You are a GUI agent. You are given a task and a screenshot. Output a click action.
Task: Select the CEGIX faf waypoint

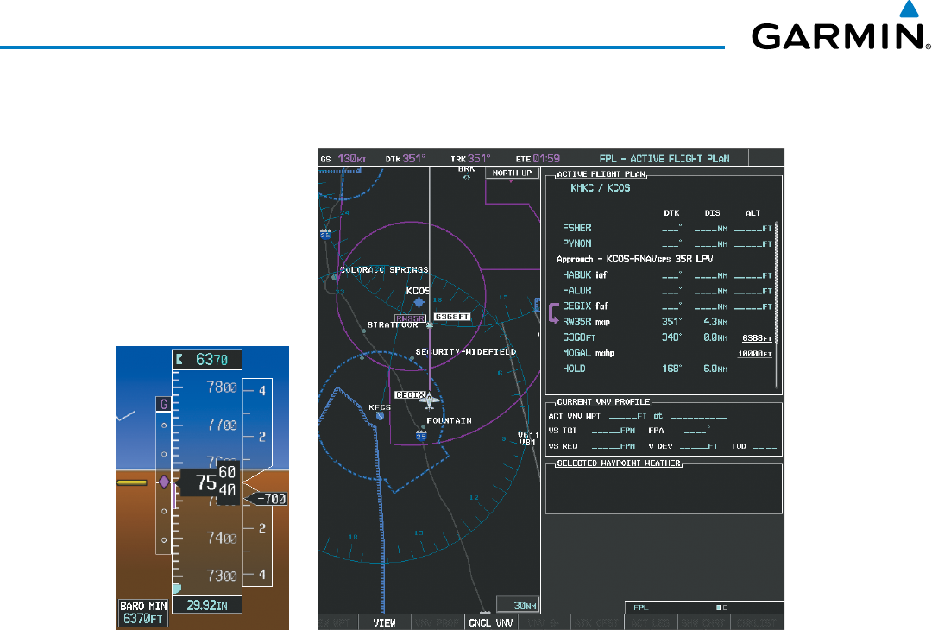pyautogui.click(x=585, y=306)
